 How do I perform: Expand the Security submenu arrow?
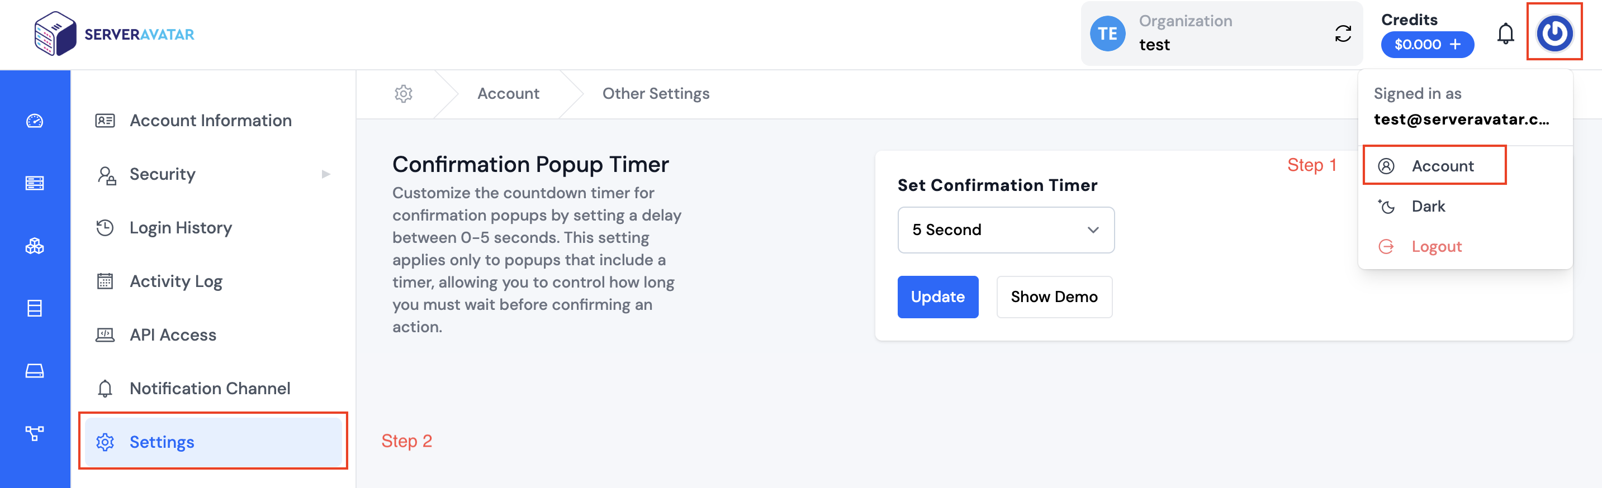click(x=326, y=174)
